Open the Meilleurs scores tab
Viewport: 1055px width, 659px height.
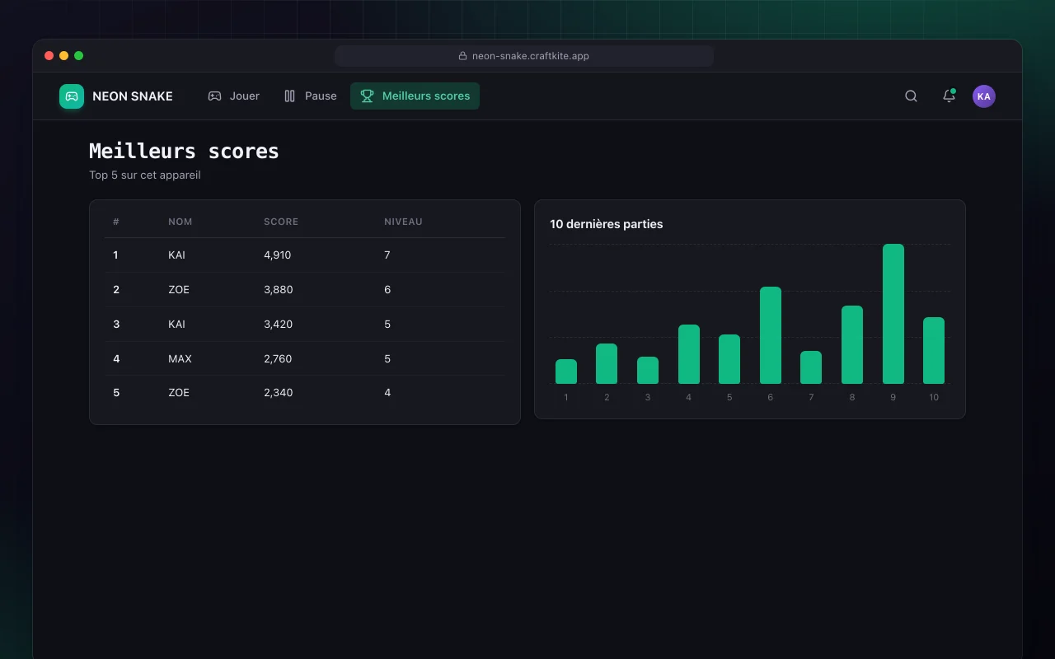415,96
